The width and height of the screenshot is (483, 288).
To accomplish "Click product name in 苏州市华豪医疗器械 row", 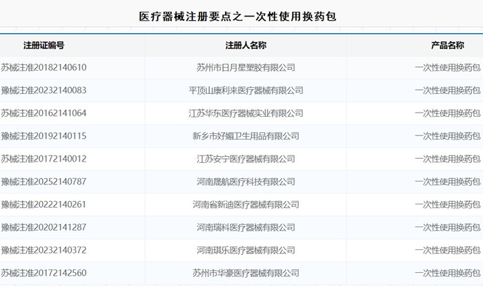I will [x=448, y=273].
